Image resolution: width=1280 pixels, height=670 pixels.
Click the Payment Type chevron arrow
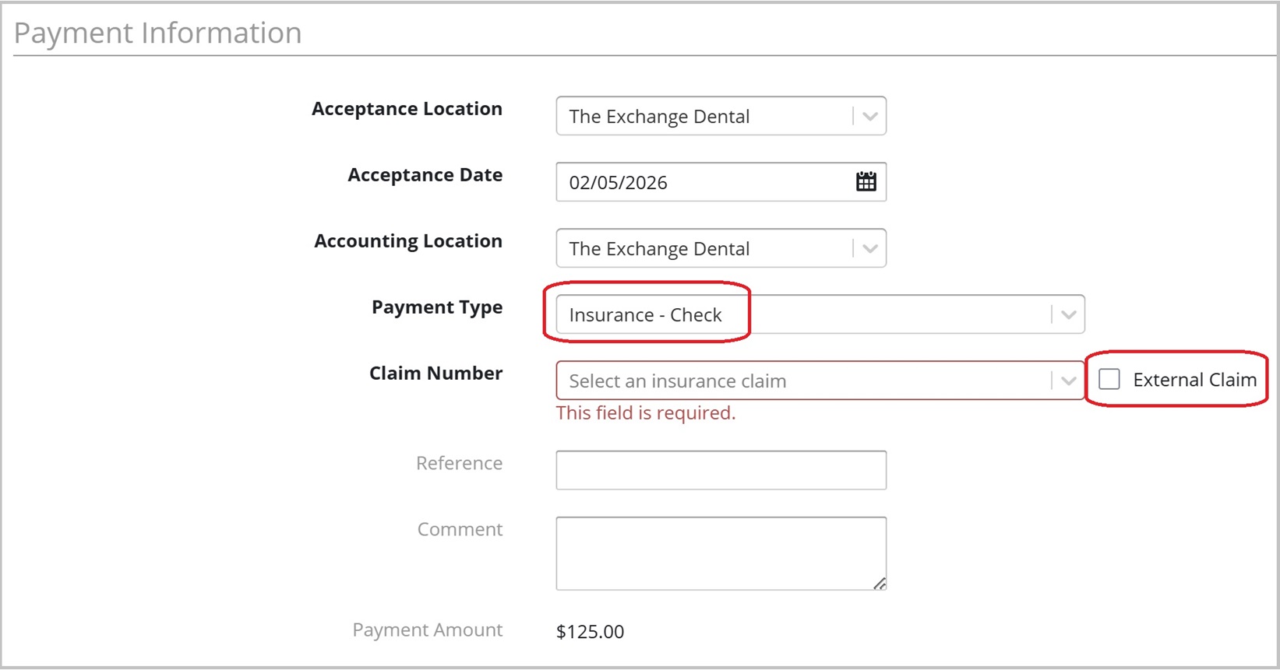click(1068, 315)
